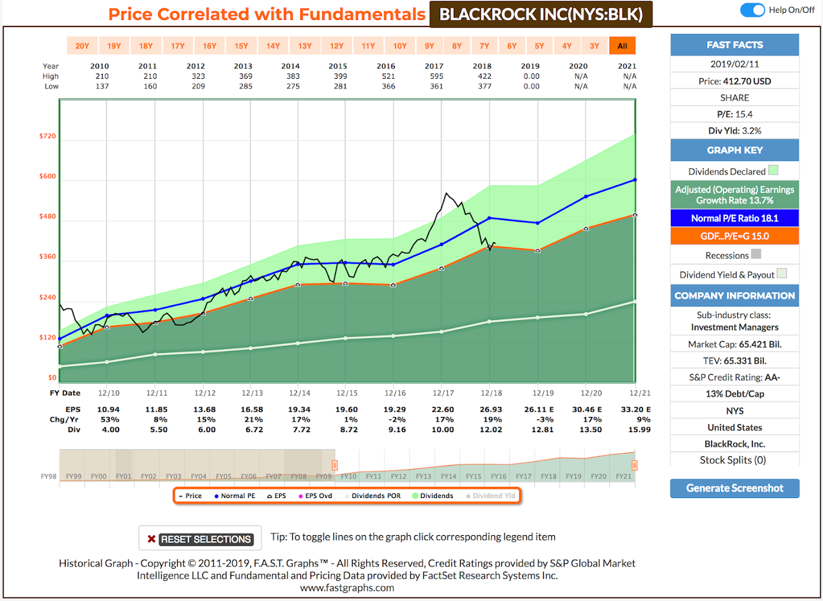Click the Price Correlated with Fundamentals heading
The image size is (823, 601).
(267, 14)
